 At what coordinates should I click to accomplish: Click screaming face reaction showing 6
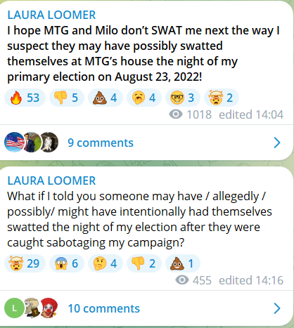(67, 263)
